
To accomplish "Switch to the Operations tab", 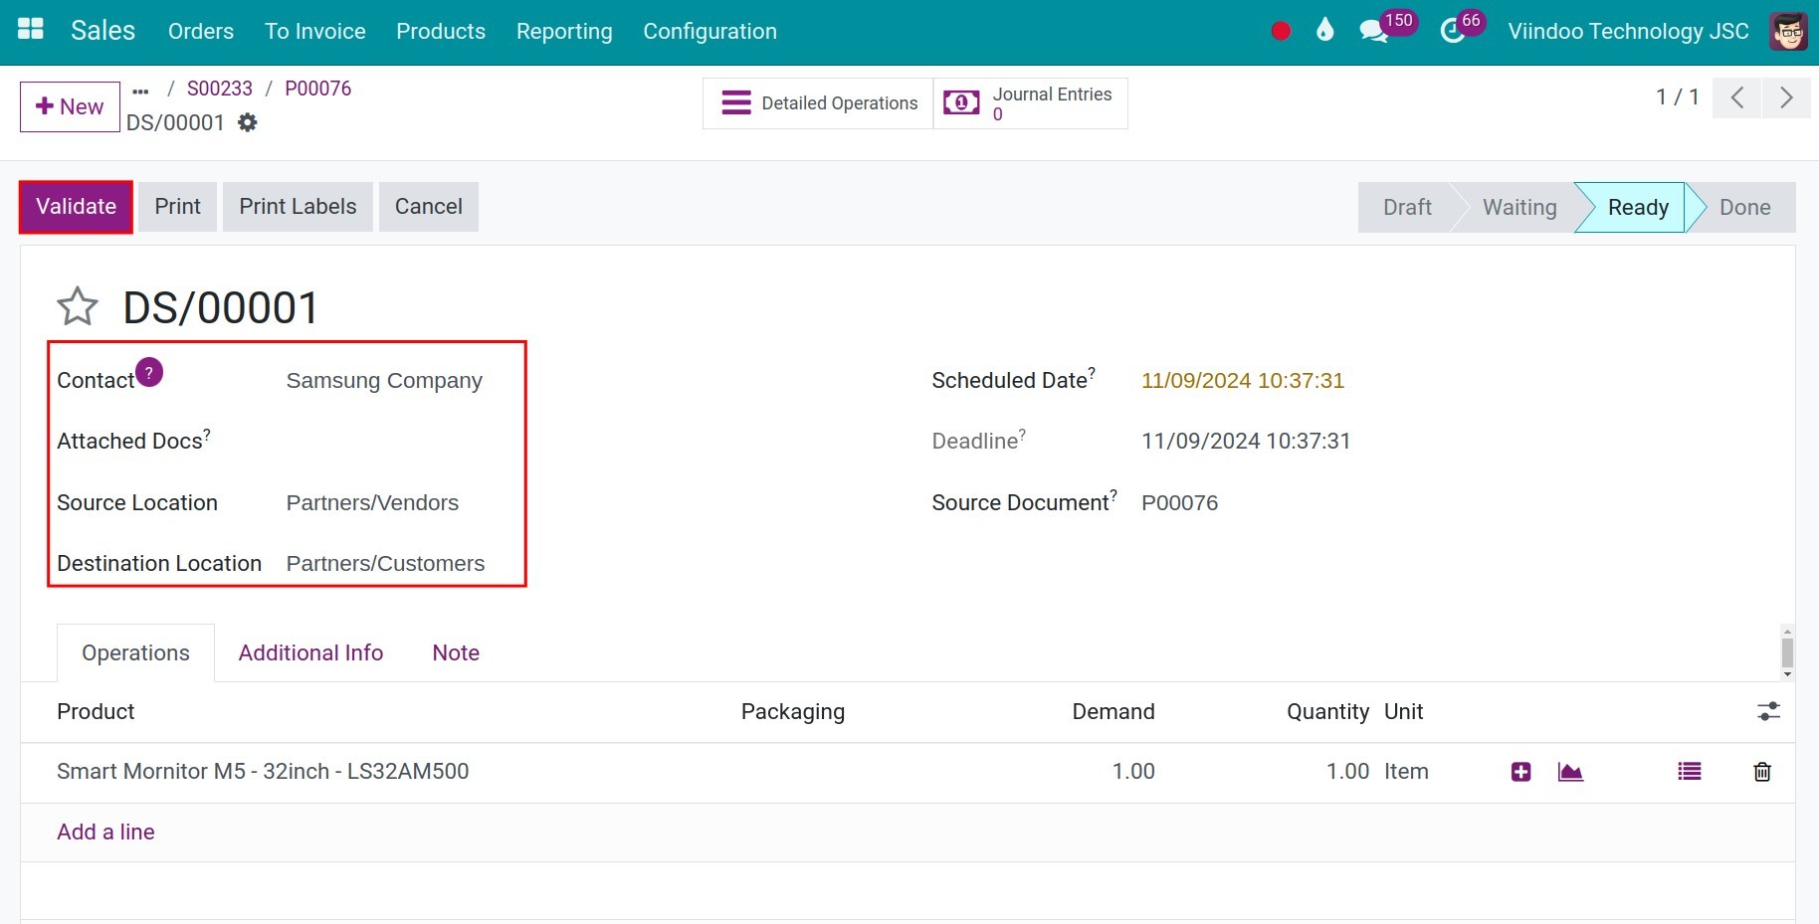I will 135,652.
